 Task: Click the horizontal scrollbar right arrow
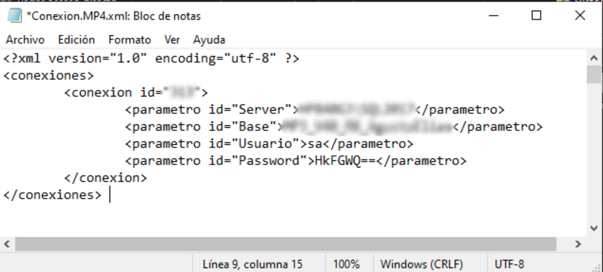(x=578, y=244)
